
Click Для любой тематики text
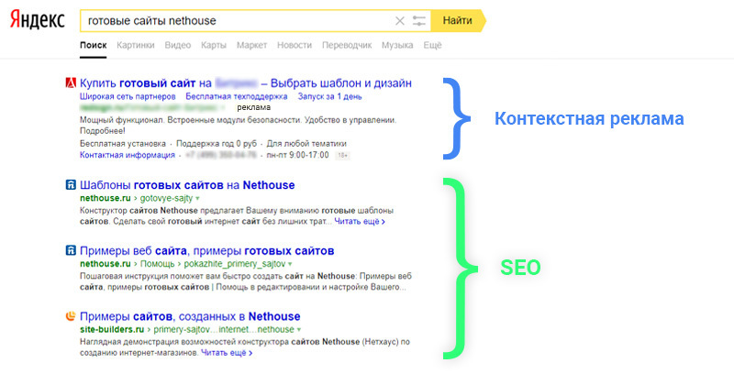[x=306, y=144]
